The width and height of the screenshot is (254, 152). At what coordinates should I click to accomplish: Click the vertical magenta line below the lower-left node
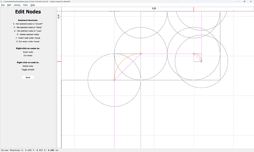(114, 114)
